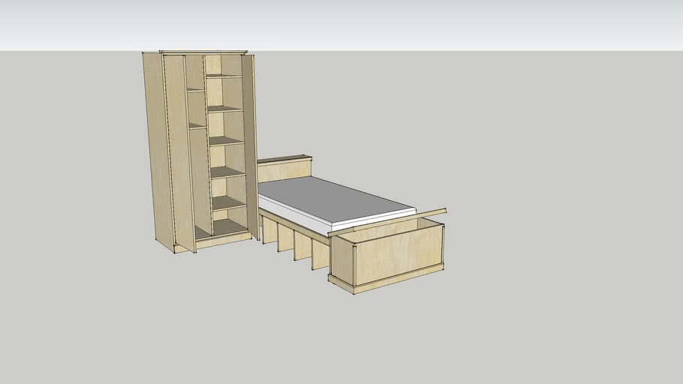Select the open cubby slots under the bed
The height and width of the screenshot is (384, 683).
tap(293, 240)
